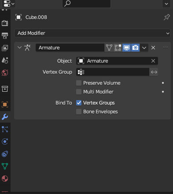The image size is (173, 194).
Task: Open the Output properties tab
Action: click(x=5, y=35)
